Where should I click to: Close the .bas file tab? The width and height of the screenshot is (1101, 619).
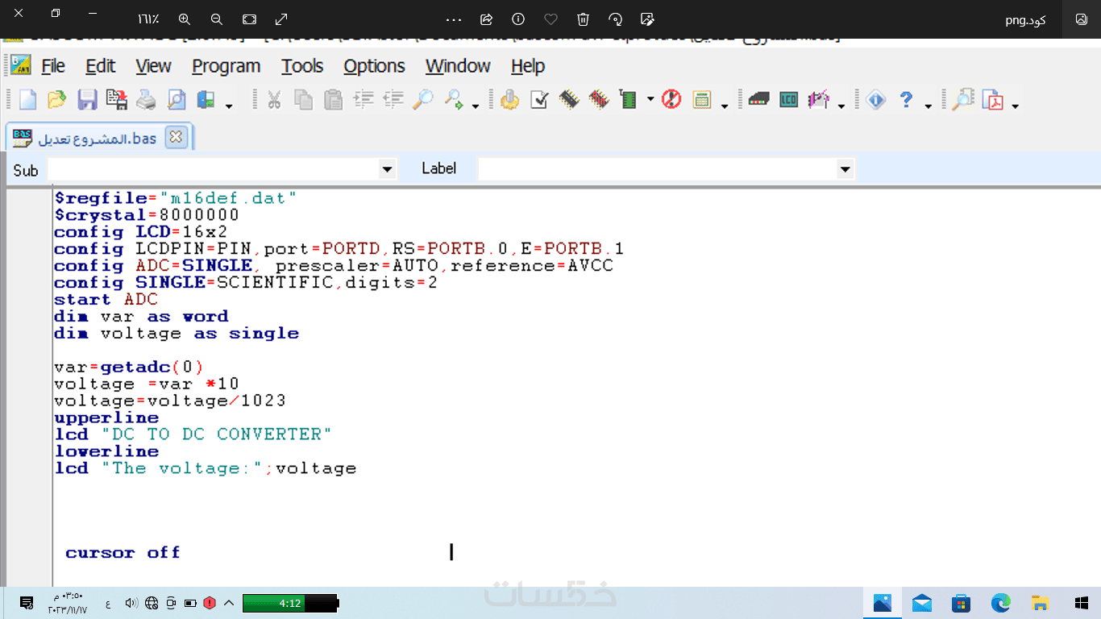[x=176, y=137]
